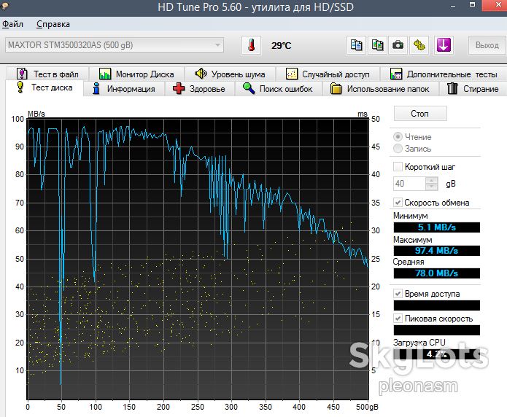507x417 pixels.
Task: Switch to the Стирание tab
Action: (473, 88)
